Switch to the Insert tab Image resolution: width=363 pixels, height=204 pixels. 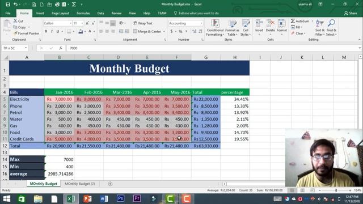(40, 13)
